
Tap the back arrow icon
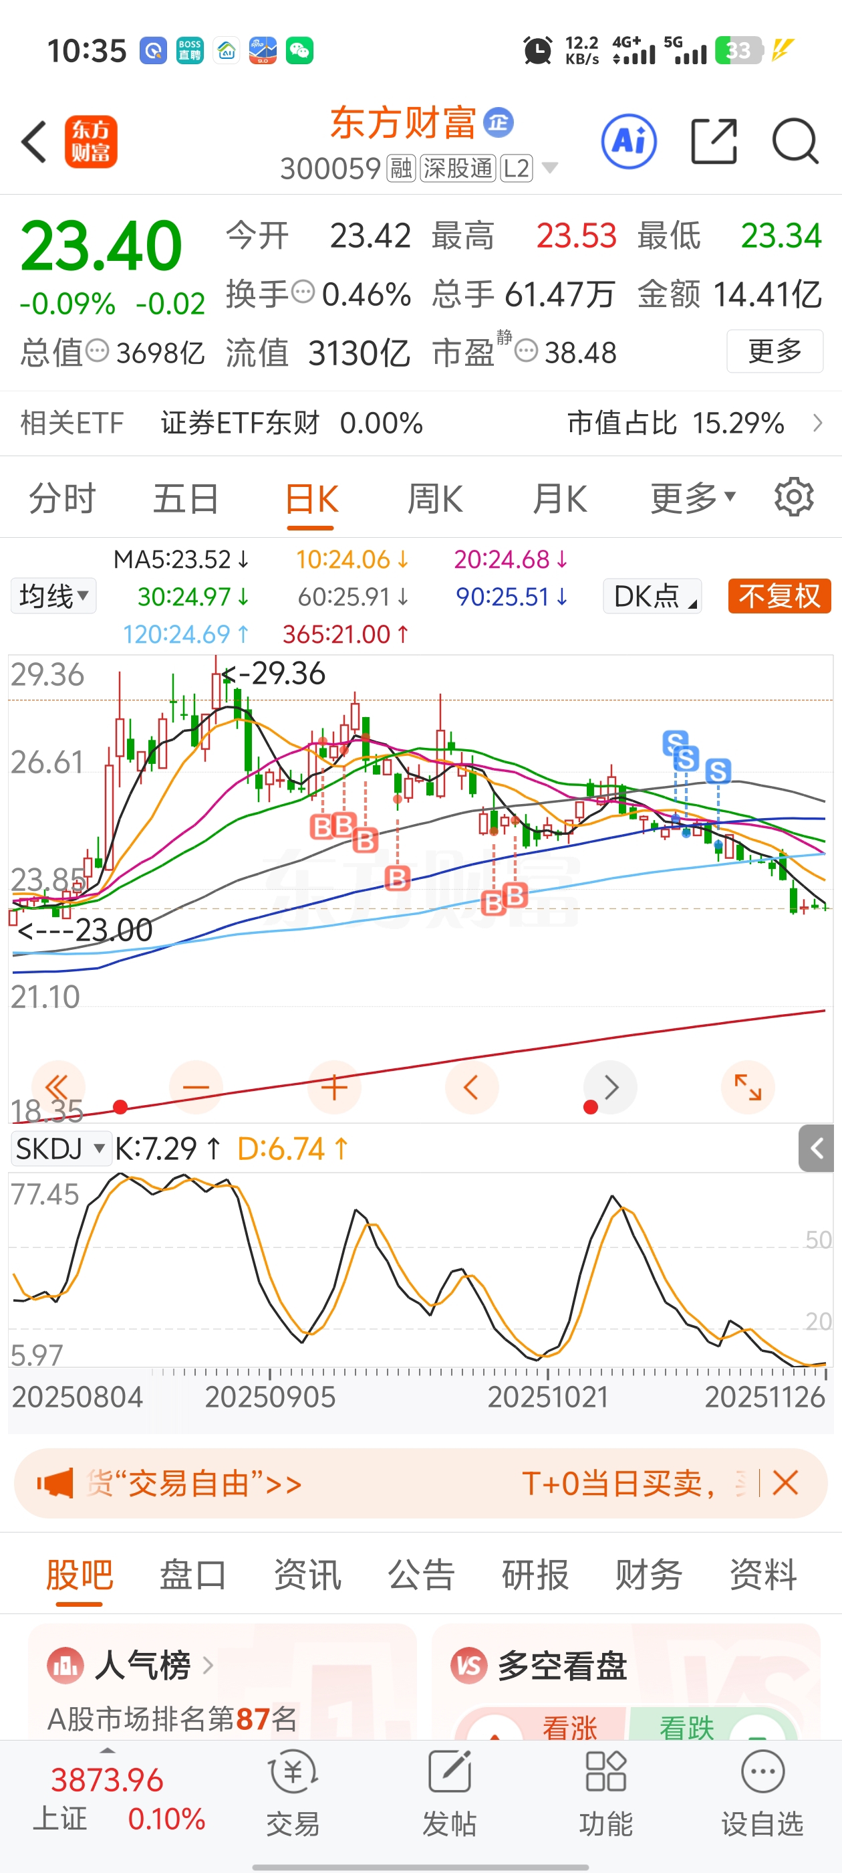tap(34, 142)
